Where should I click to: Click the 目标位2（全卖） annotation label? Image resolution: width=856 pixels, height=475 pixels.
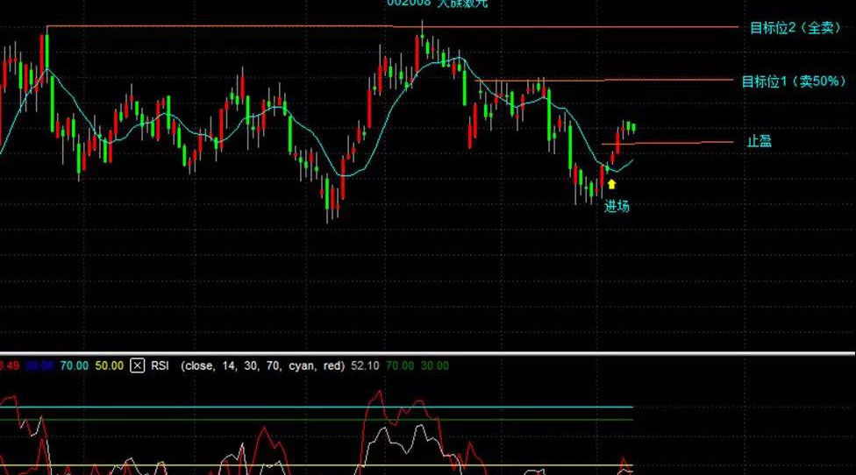tap(795, 28)
